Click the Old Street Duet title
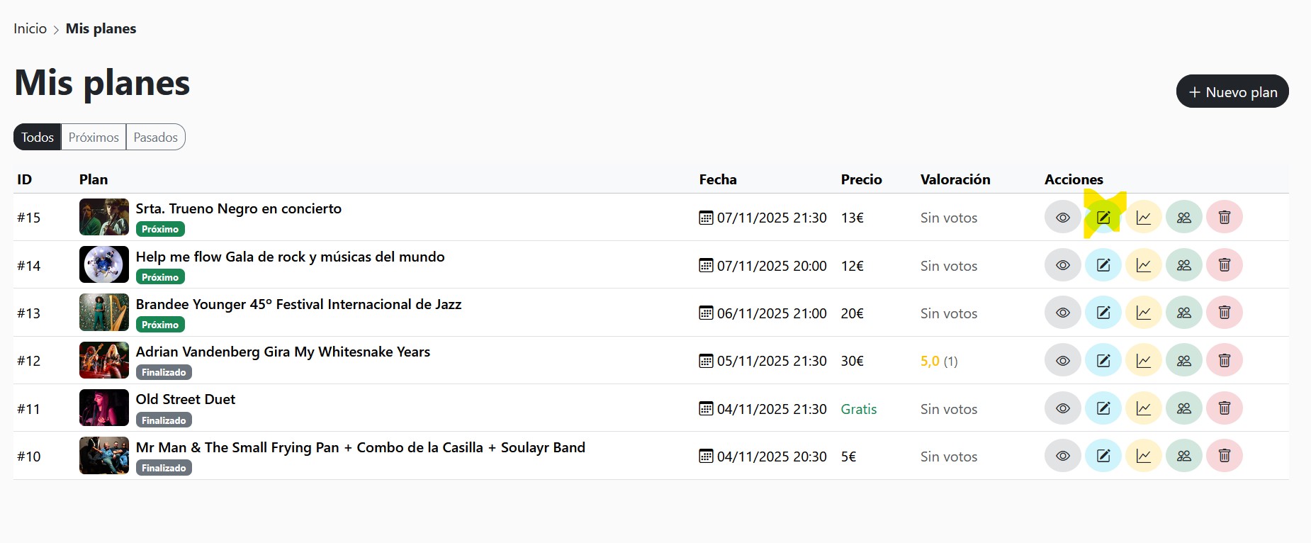 point(186,400)
